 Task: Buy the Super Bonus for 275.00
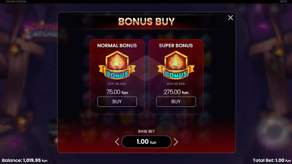(176, 102)
